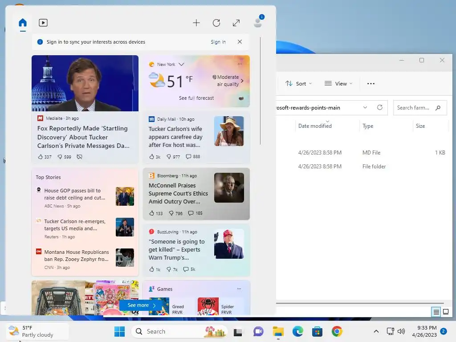
Task: Refresh the File Explorer folder
Action: coord(380,107)
